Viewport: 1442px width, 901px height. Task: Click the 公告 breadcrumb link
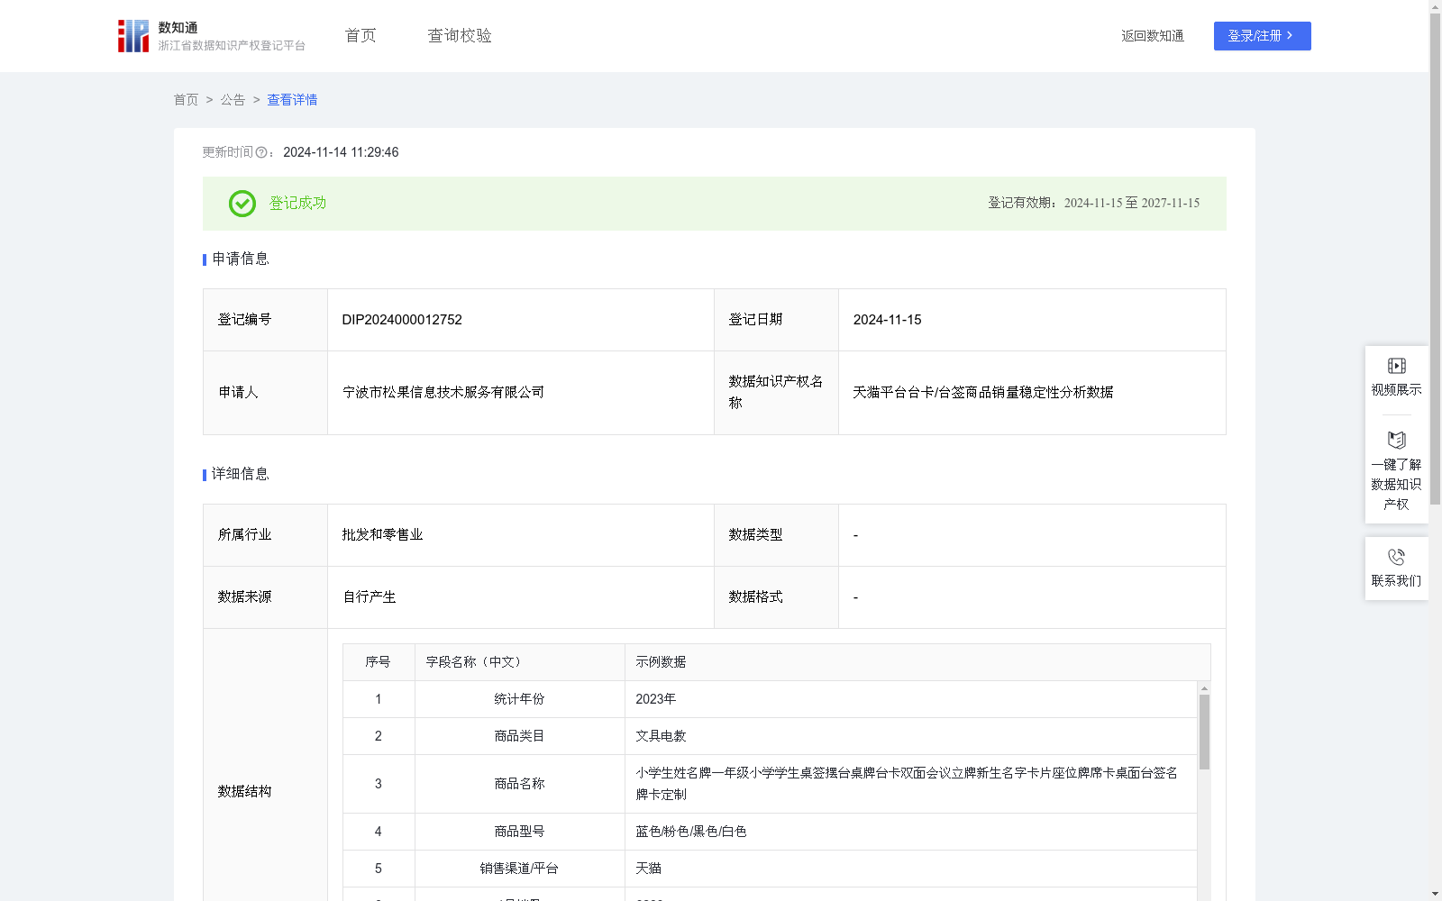point(233,100)
